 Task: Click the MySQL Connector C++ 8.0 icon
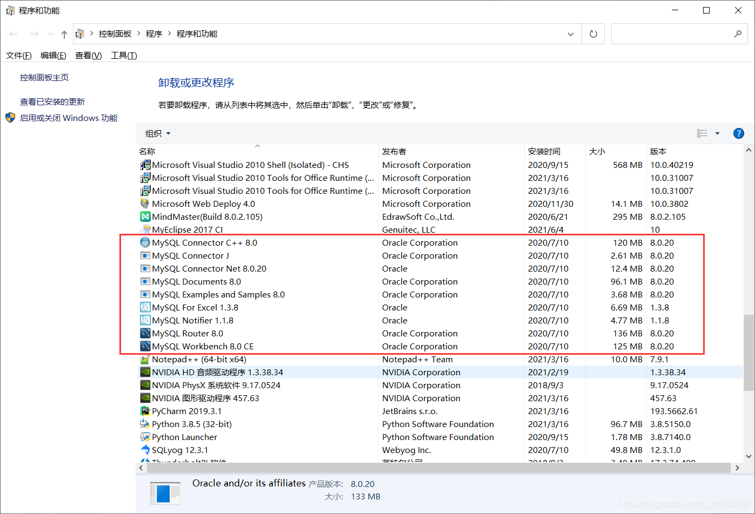(145, 242)
